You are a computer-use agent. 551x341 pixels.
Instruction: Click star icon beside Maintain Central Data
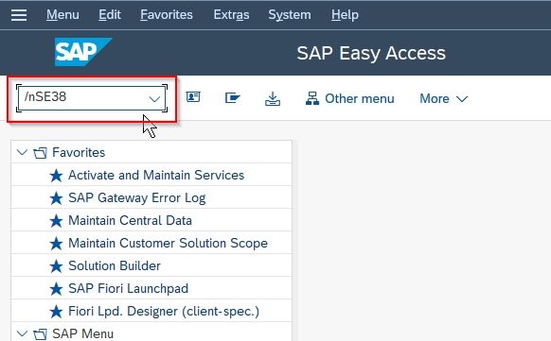(x=56, y=221)
